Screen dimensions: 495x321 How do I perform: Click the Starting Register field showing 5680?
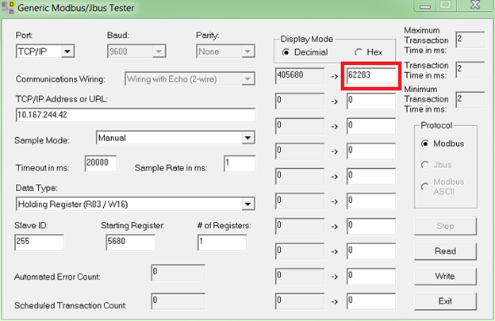click(130, 242)
